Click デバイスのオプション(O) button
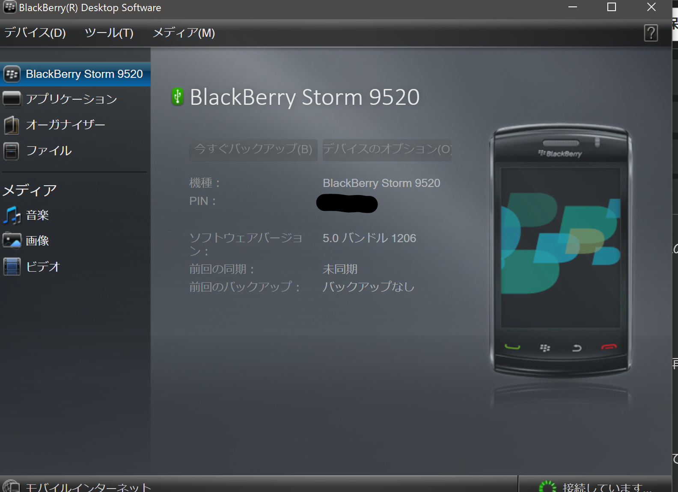 (x=387, y=149)
